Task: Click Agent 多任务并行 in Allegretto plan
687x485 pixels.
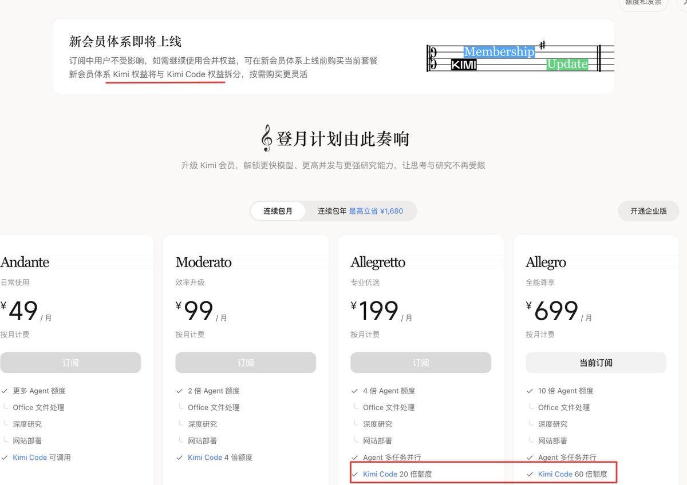Action: [392, 458]
